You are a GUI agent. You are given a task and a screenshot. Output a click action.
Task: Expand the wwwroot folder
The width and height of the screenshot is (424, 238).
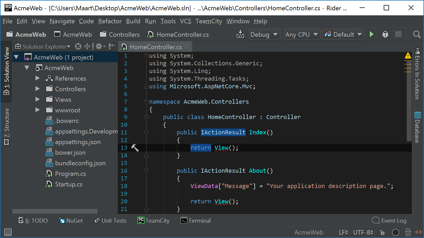pyautogui.click(x=37, y=110)
